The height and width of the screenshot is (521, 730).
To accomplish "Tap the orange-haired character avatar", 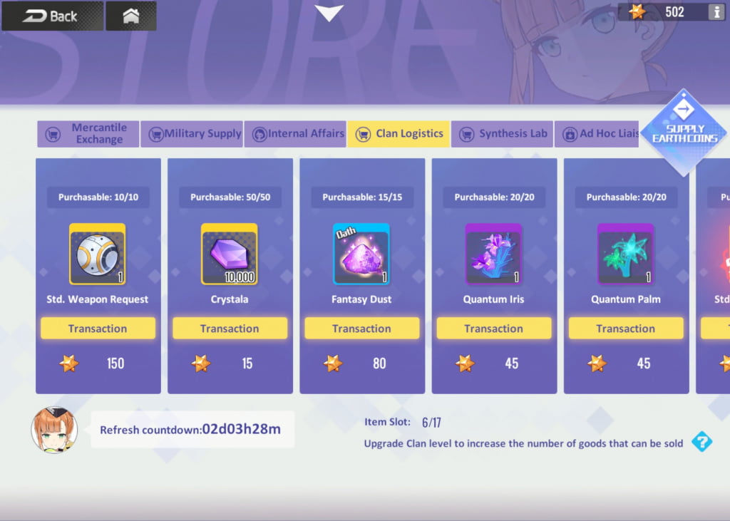I will 54,430.
